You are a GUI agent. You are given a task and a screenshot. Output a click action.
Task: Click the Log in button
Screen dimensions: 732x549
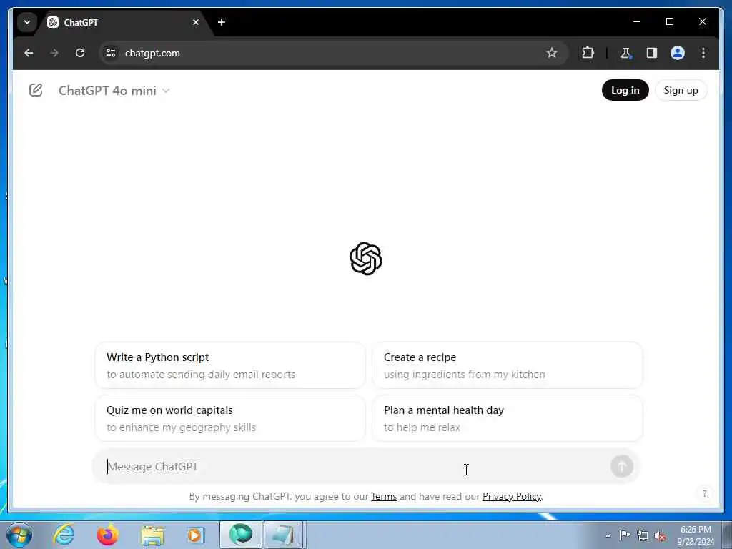click(x=625, y=90)
